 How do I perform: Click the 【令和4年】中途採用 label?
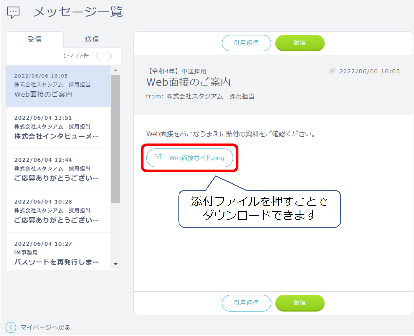click(x=176, y=71)
